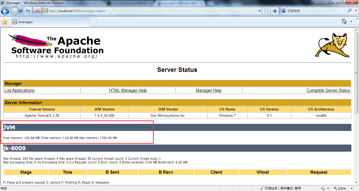Viewport: 359px width, 191px height.
Task: Open the List Applications link
Action: [x=19, y=90]
